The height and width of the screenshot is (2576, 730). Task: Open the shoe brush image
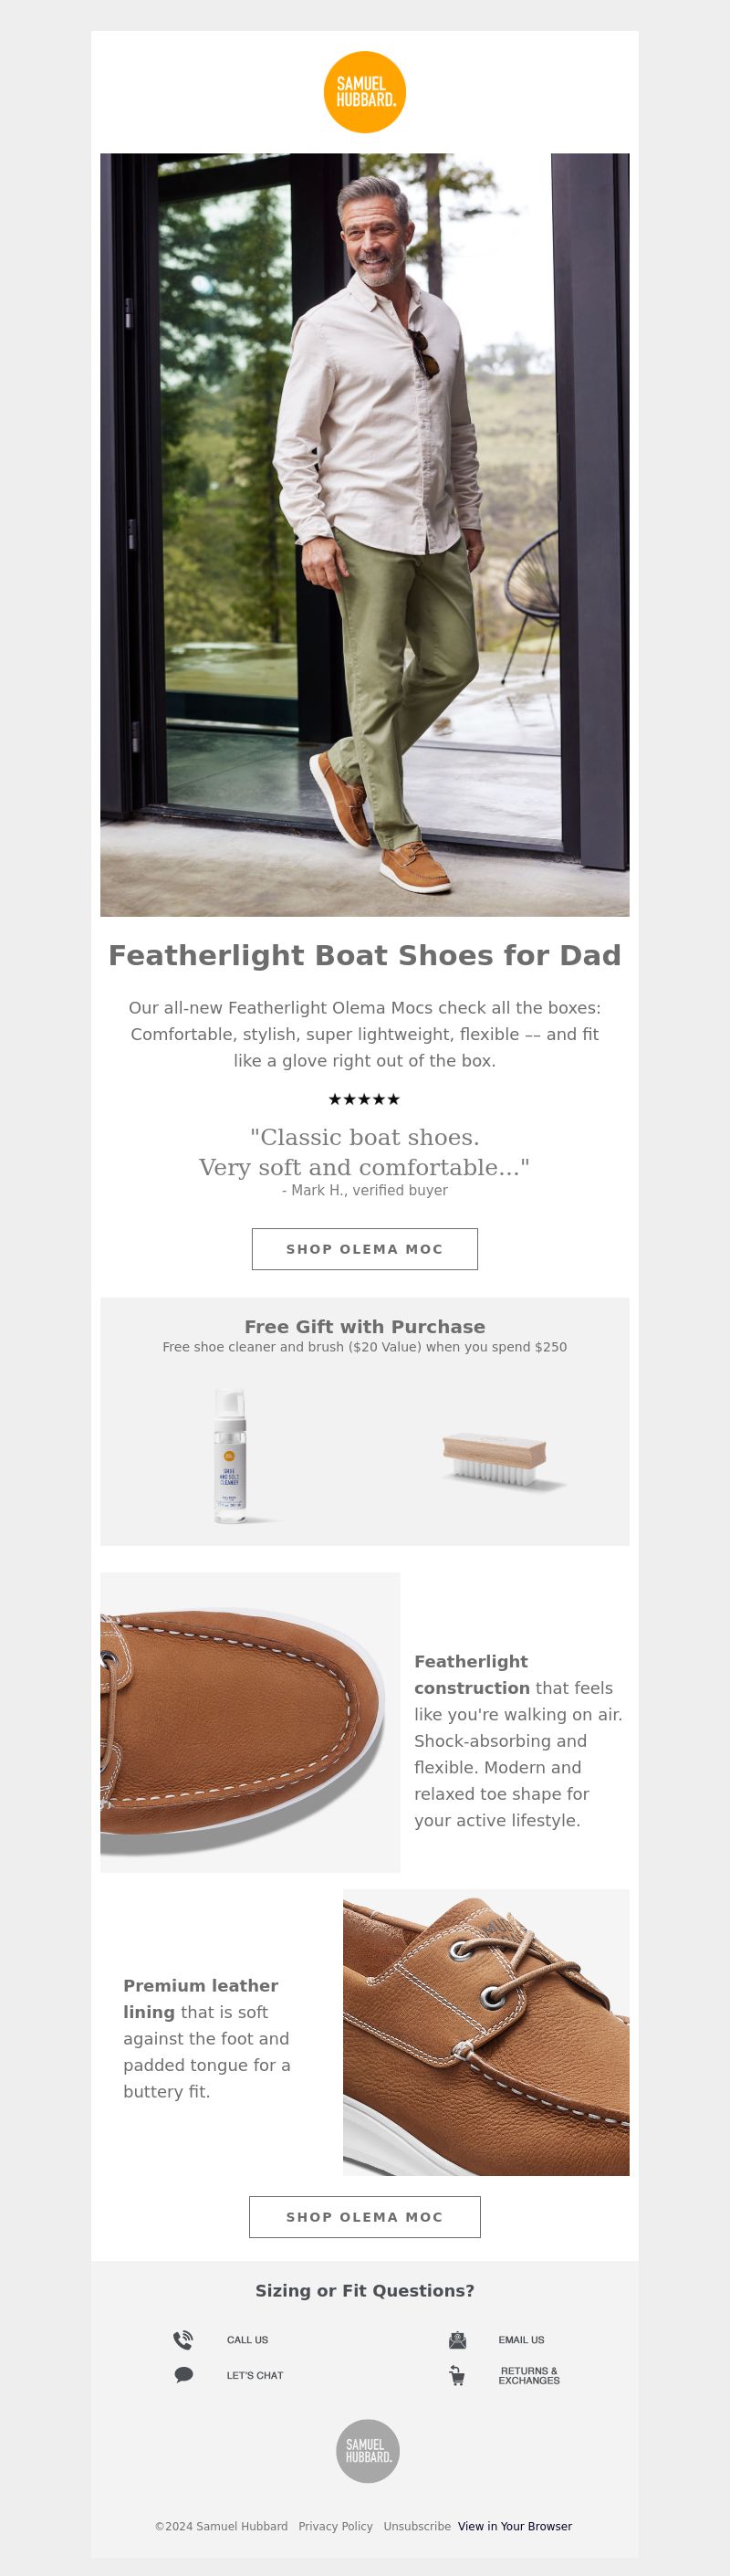tap(496, 1460)
